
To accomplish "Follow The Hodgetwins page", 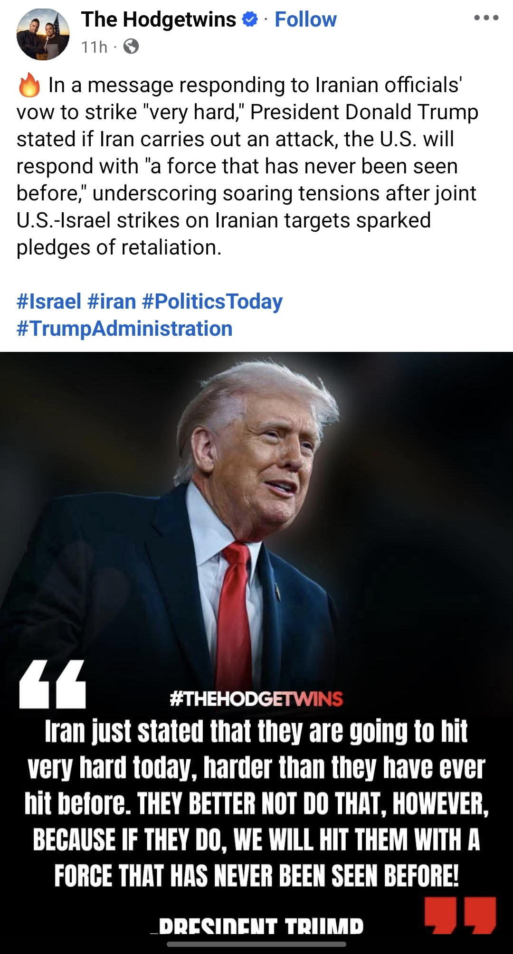I will [x=305, y=19].
